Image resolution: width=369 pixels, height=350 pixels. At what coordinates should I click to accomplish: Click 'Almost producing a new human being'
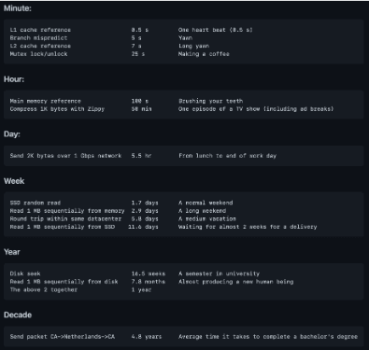coord(236,282)
